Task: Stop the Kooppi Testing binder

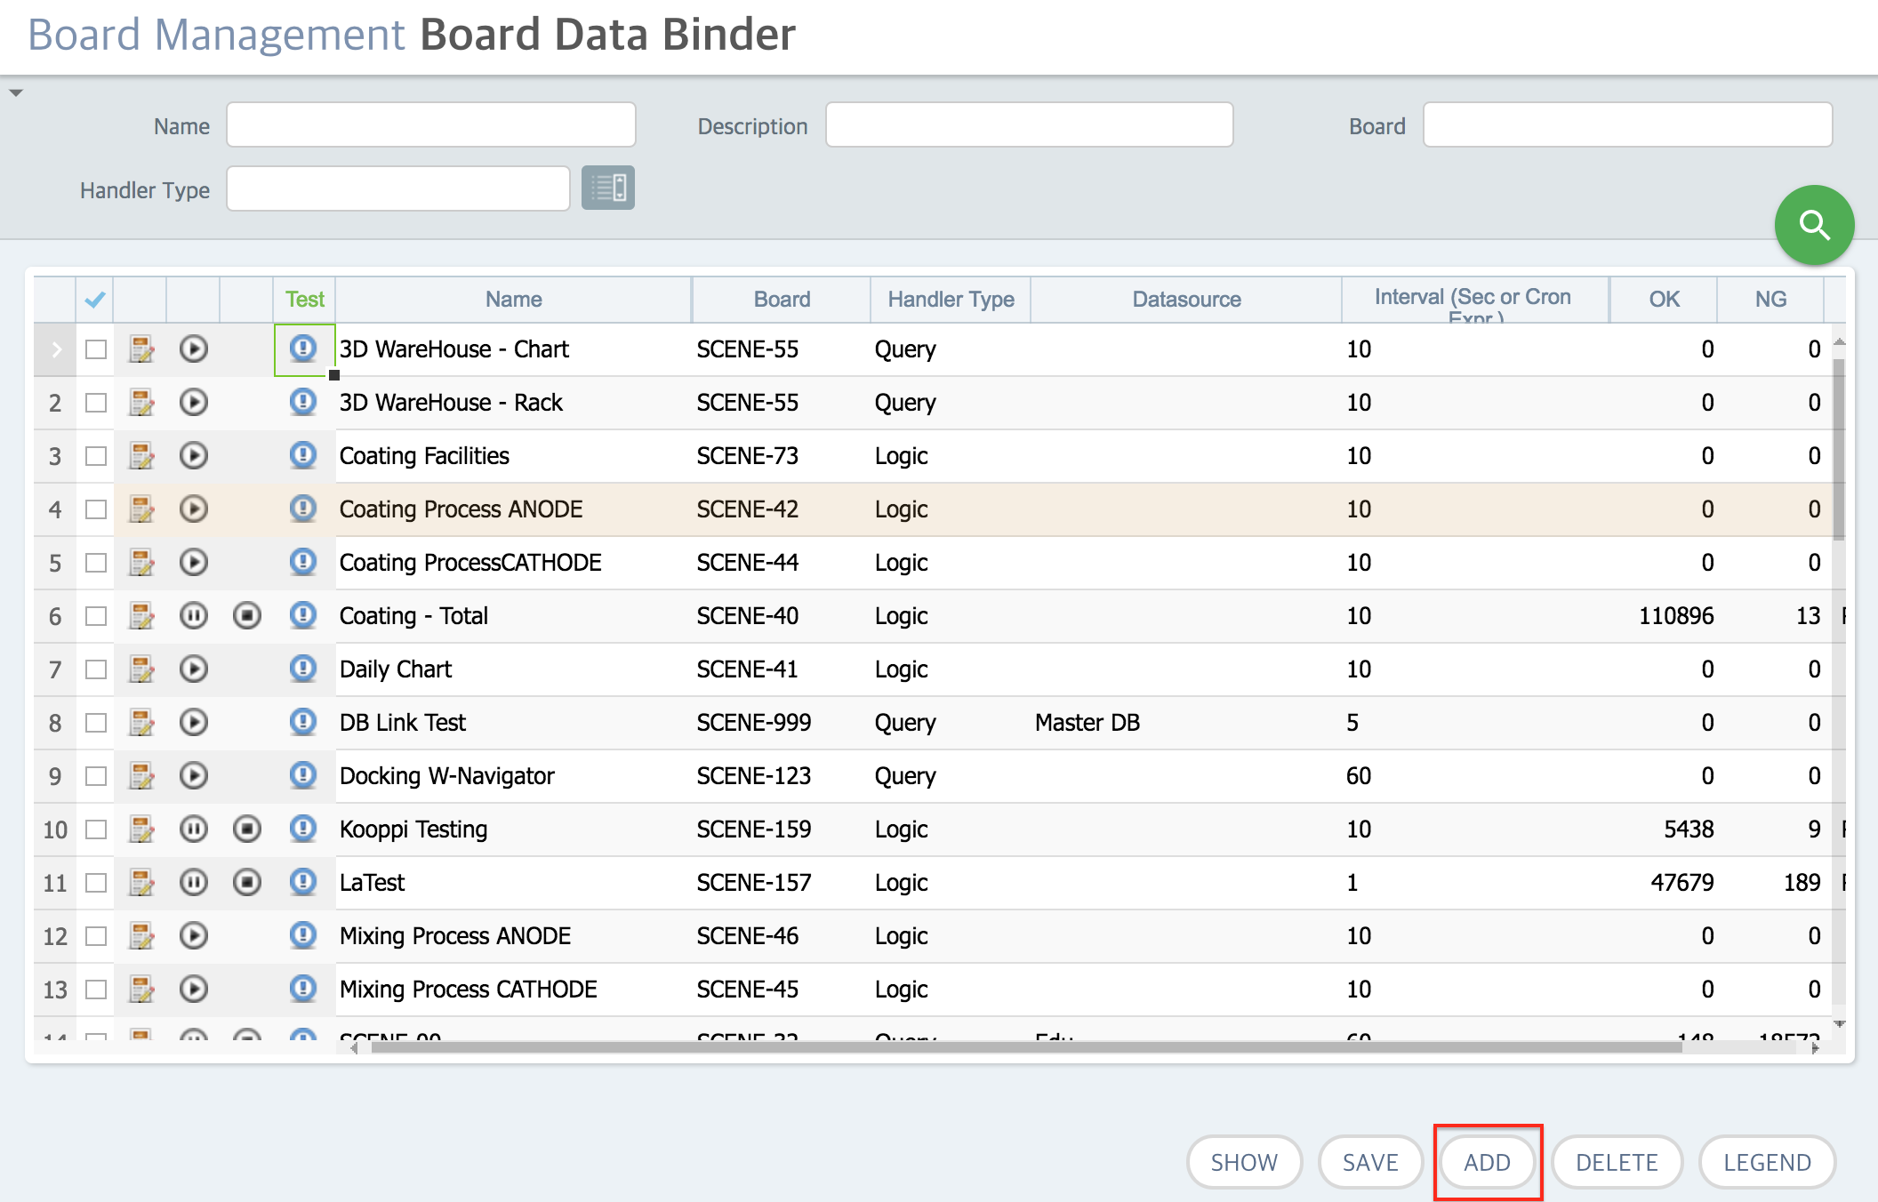Action: coord(247,829)
